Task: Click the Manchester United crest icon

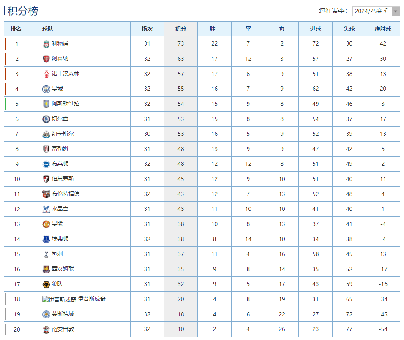Action: point(46,224)
